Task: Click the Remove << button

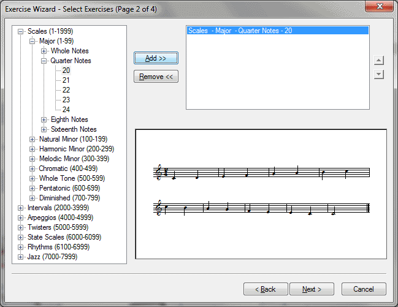Action: click(x=156, y=77)
